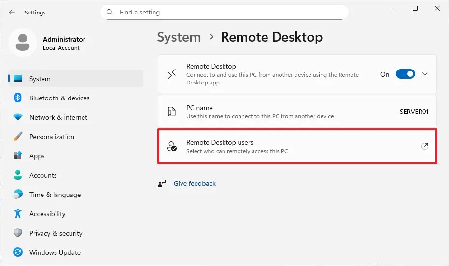Click the Remote Desktop description text
The image size is (449, 266).
(x=272, y=79)
